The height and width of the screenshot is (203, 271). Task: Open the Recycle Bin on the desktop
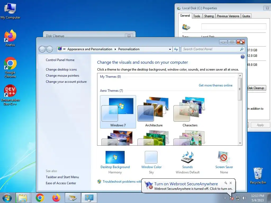click(x=258, y=176)
